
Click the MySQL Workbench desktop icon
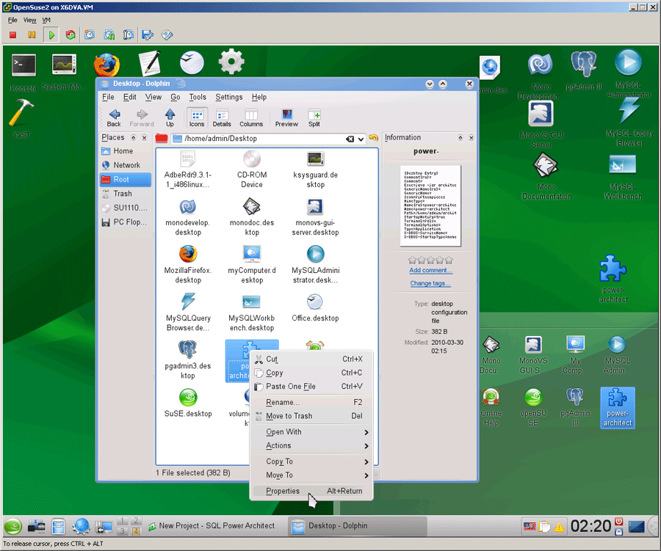click(623, 165)
